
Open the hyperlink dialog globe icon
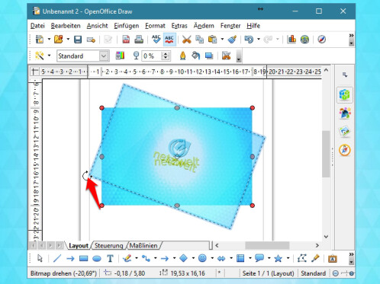coord(304,40)
